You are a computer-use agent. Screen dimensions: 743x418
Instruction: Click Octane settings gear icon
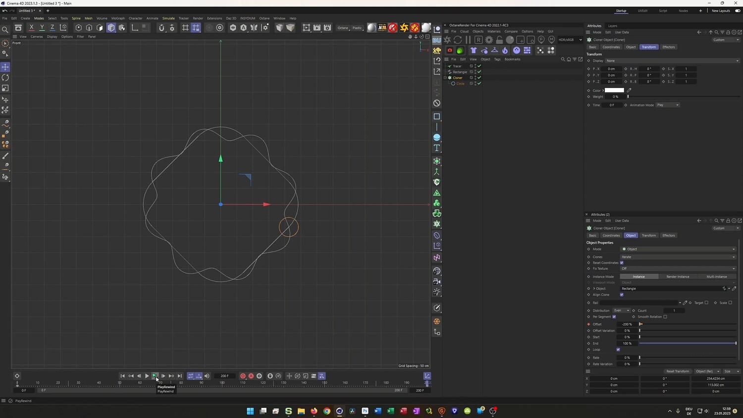[x=489, y=40]
